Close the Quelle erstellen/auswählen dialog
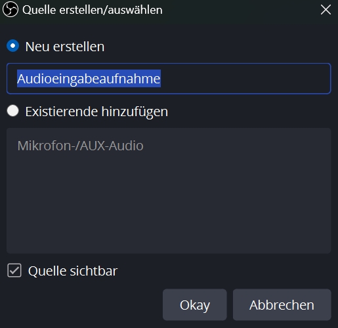 (x=326, y=10)
